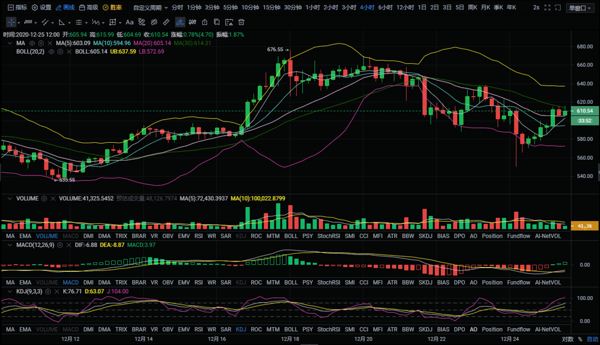
Task: Toggle logarithmic scale (对数) at bottom right
Action: point(568,339)
